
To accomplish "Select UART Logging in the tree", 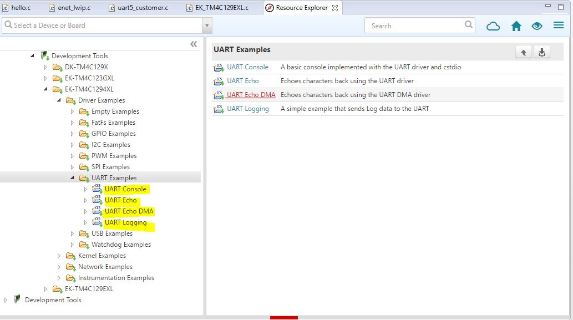I will (126, 222).
